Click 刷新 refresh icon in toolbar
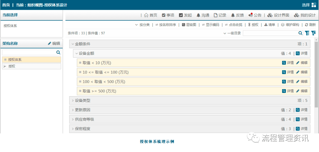 (306, 25)
